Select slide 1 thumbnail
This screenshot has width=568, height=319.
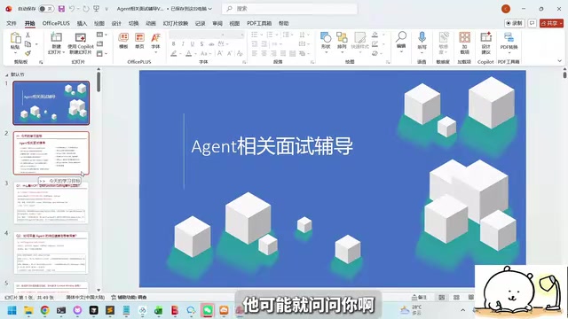(51, 103)
